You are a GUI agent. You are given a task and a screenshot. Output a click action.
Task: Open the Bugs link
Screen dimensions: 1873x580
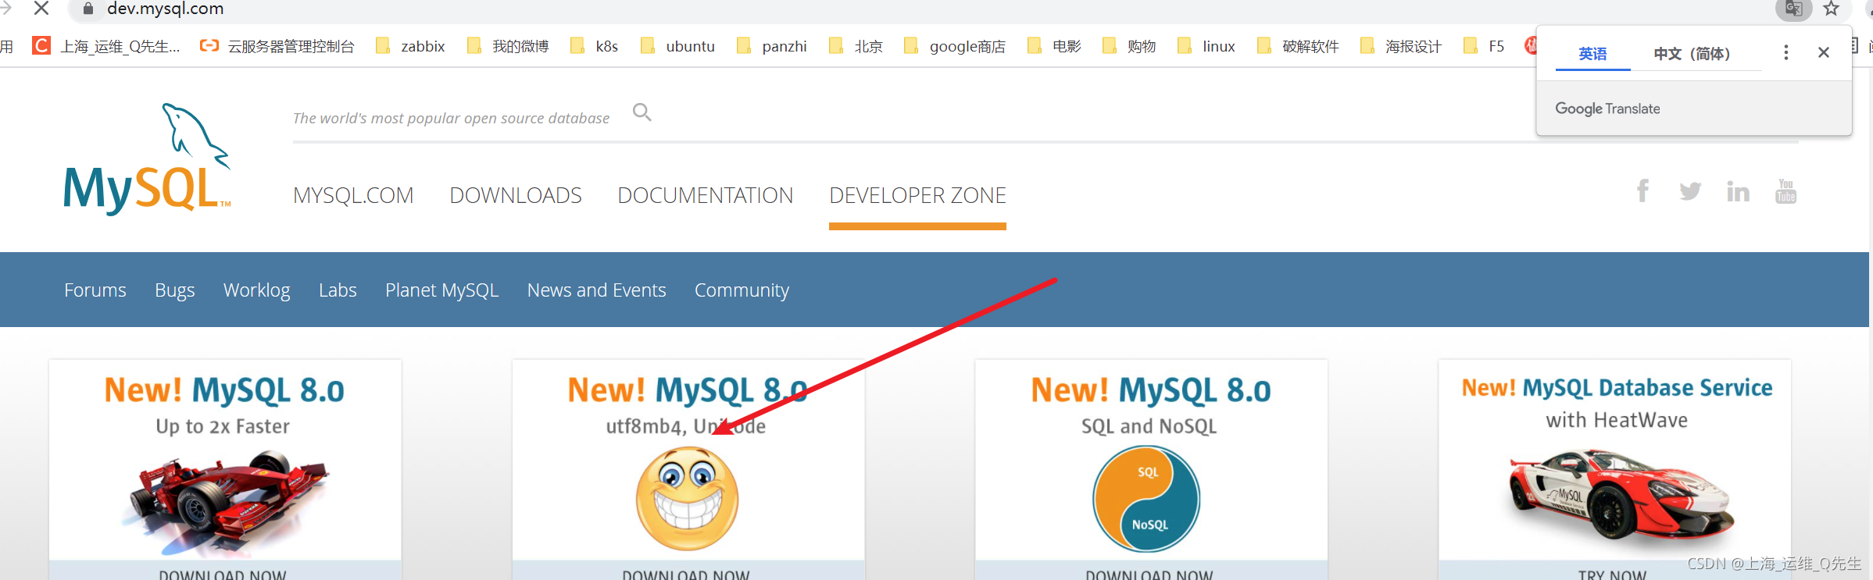175,290
